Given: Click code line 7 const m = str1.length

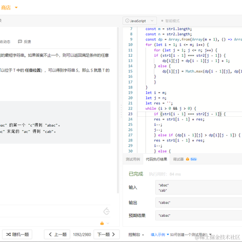Looking at the screenshot, I should pyautogui.click(x=168, y=29).
